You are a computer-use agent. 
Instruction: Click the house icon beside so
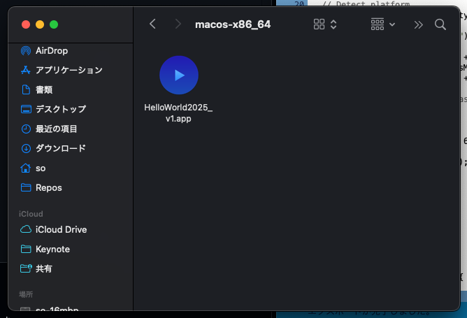[x=26, y=168]
